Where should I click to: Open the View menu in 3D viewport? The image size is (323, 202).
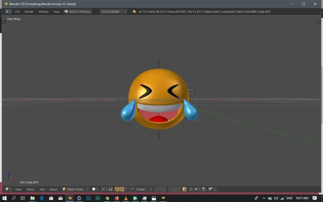tap(18, 189)
